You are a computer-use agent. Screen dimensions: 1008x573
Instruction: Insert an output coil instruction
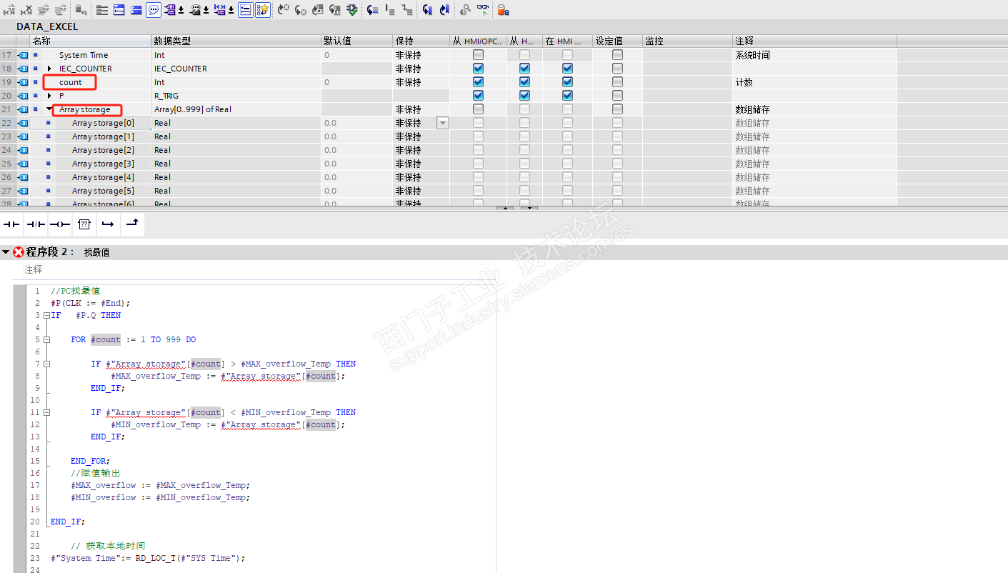tap(60, 224)
